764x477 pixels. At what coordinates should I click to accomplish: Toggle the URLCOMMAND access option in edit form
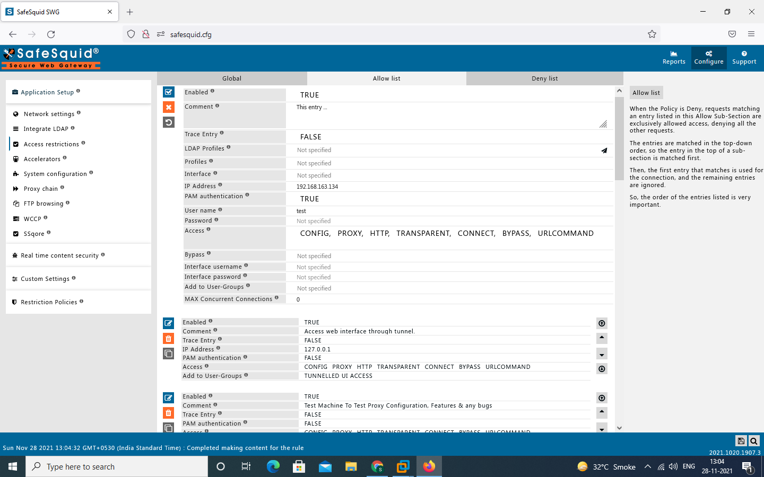coord(566,233)
